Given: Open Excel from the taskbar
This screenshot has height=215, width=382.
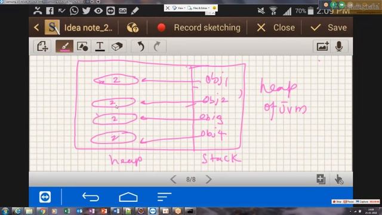Looking at the screenshot, I should (x=67, y=211).
